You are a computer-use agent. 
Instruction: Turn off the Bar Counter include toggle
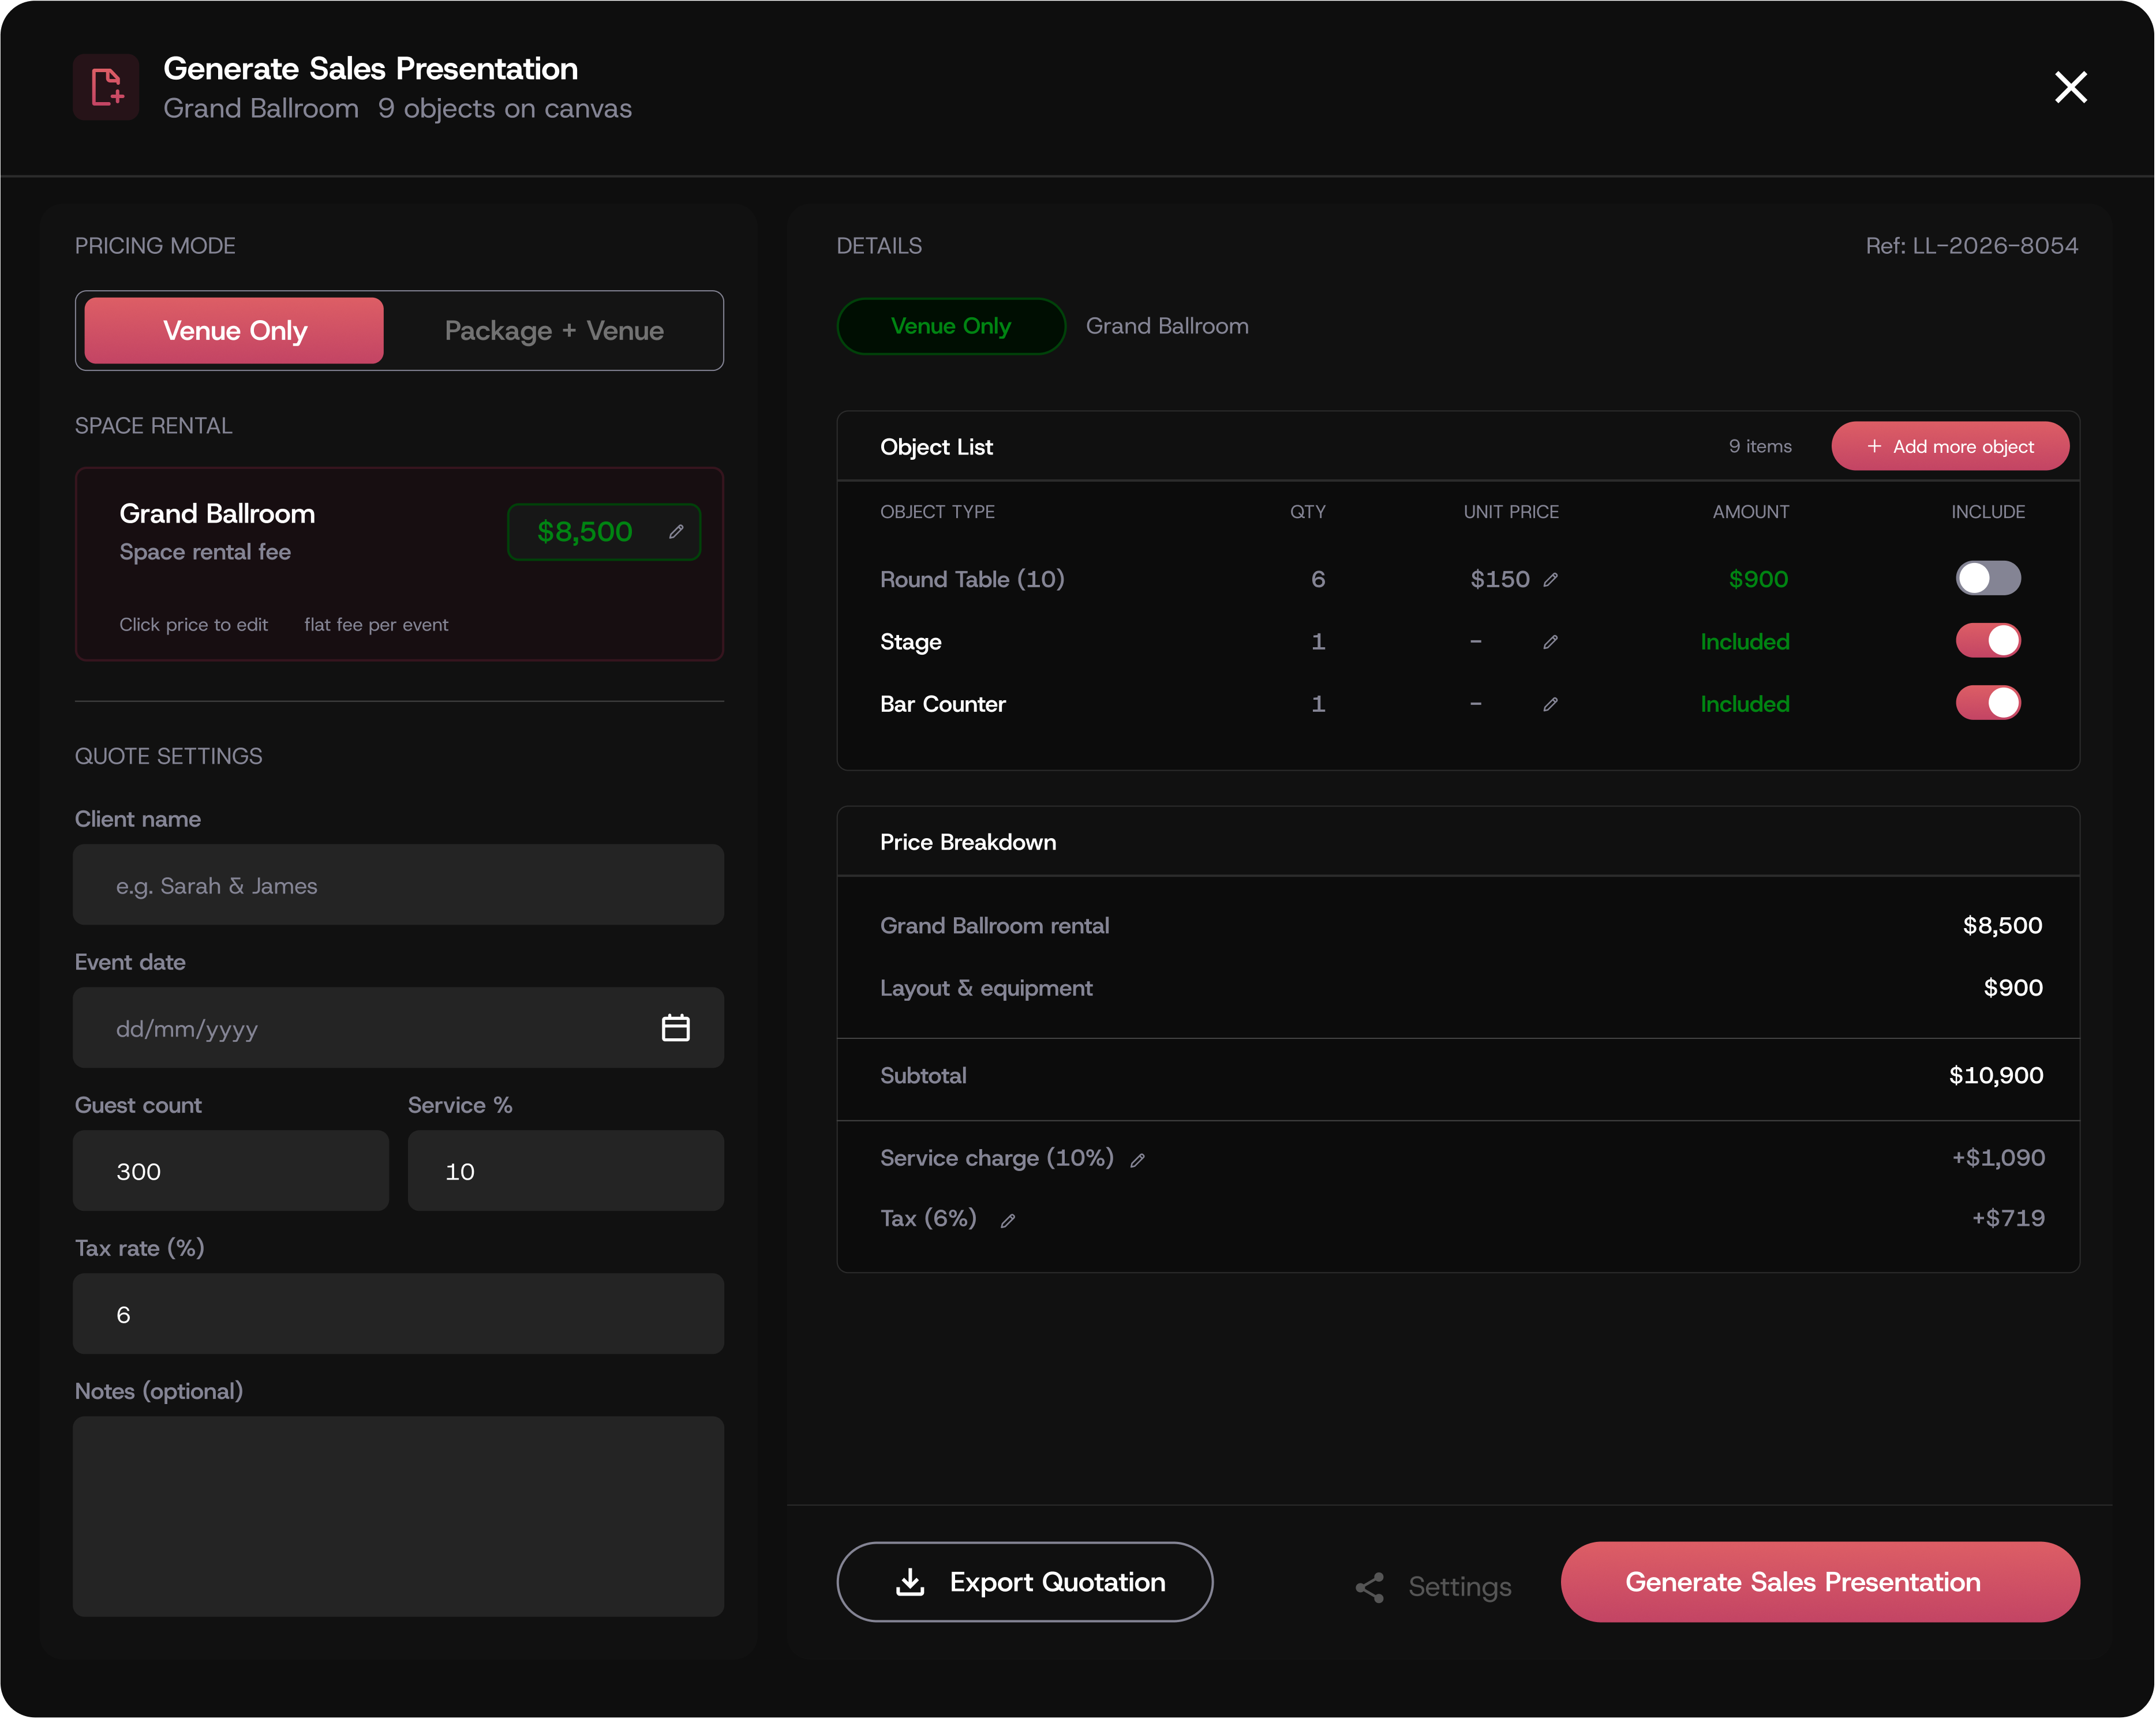(x=1988, y=703)
